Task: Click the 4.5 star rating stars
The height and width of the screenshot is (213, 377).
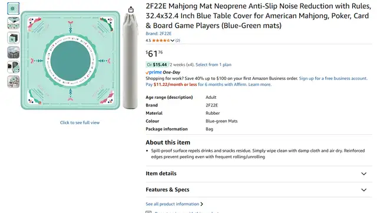Action: pos(161,41)
